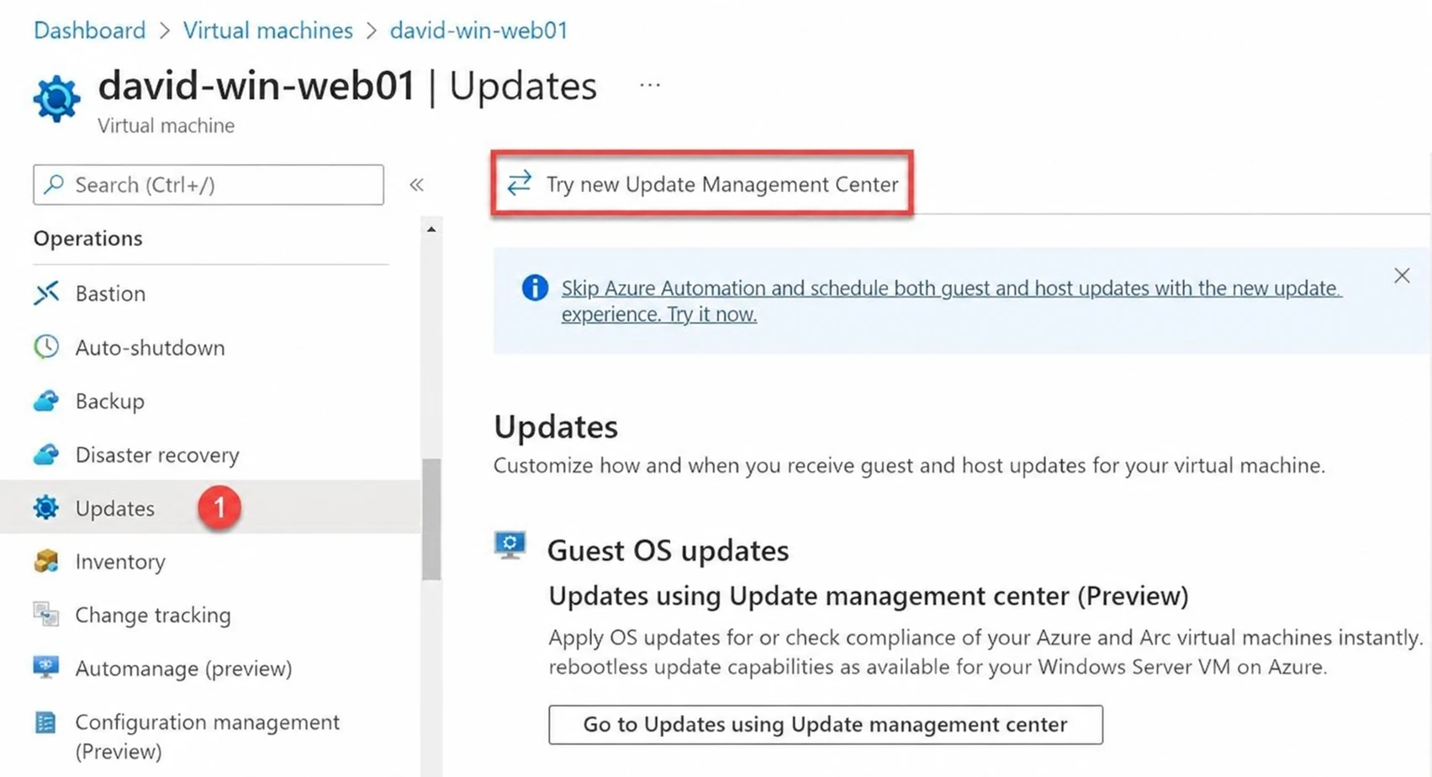
Task: Click the Backup cloud icon
Action: (46, 400)
